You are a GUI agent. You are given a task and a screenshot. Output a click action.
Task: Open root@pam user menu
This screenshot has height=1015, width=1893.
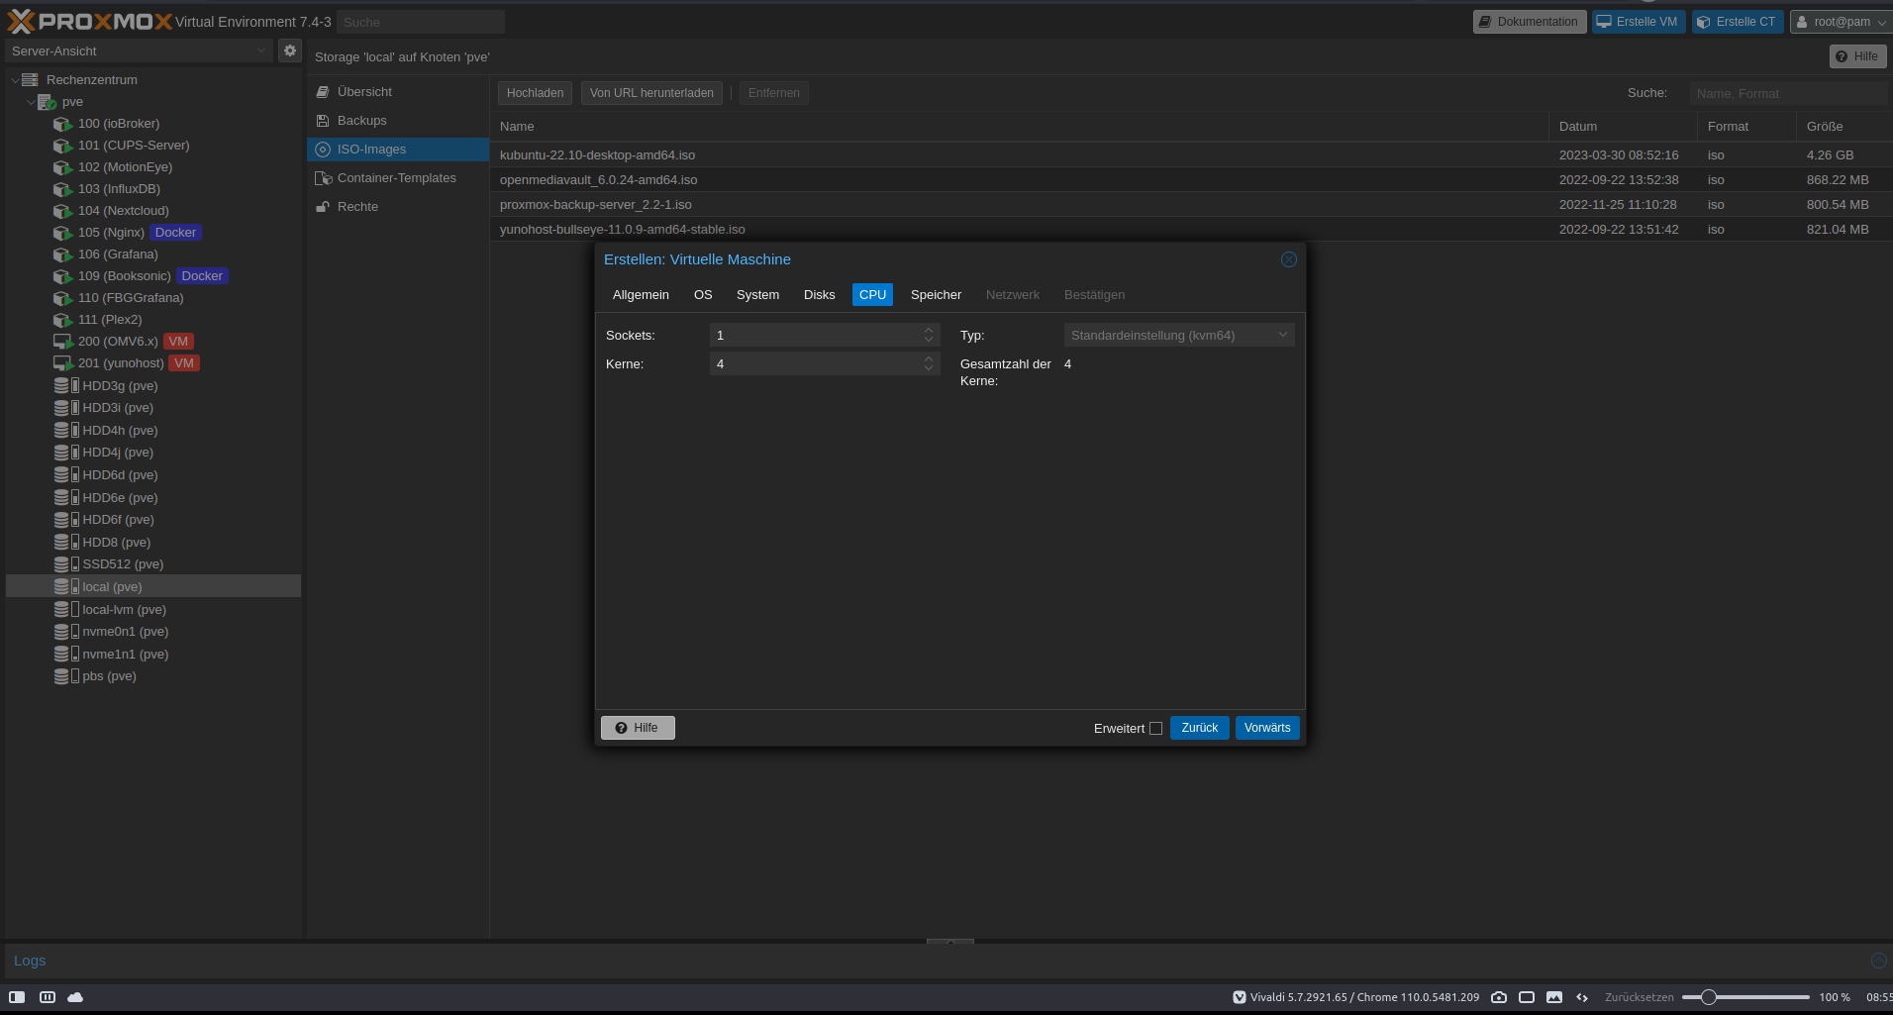(1842, 22)
